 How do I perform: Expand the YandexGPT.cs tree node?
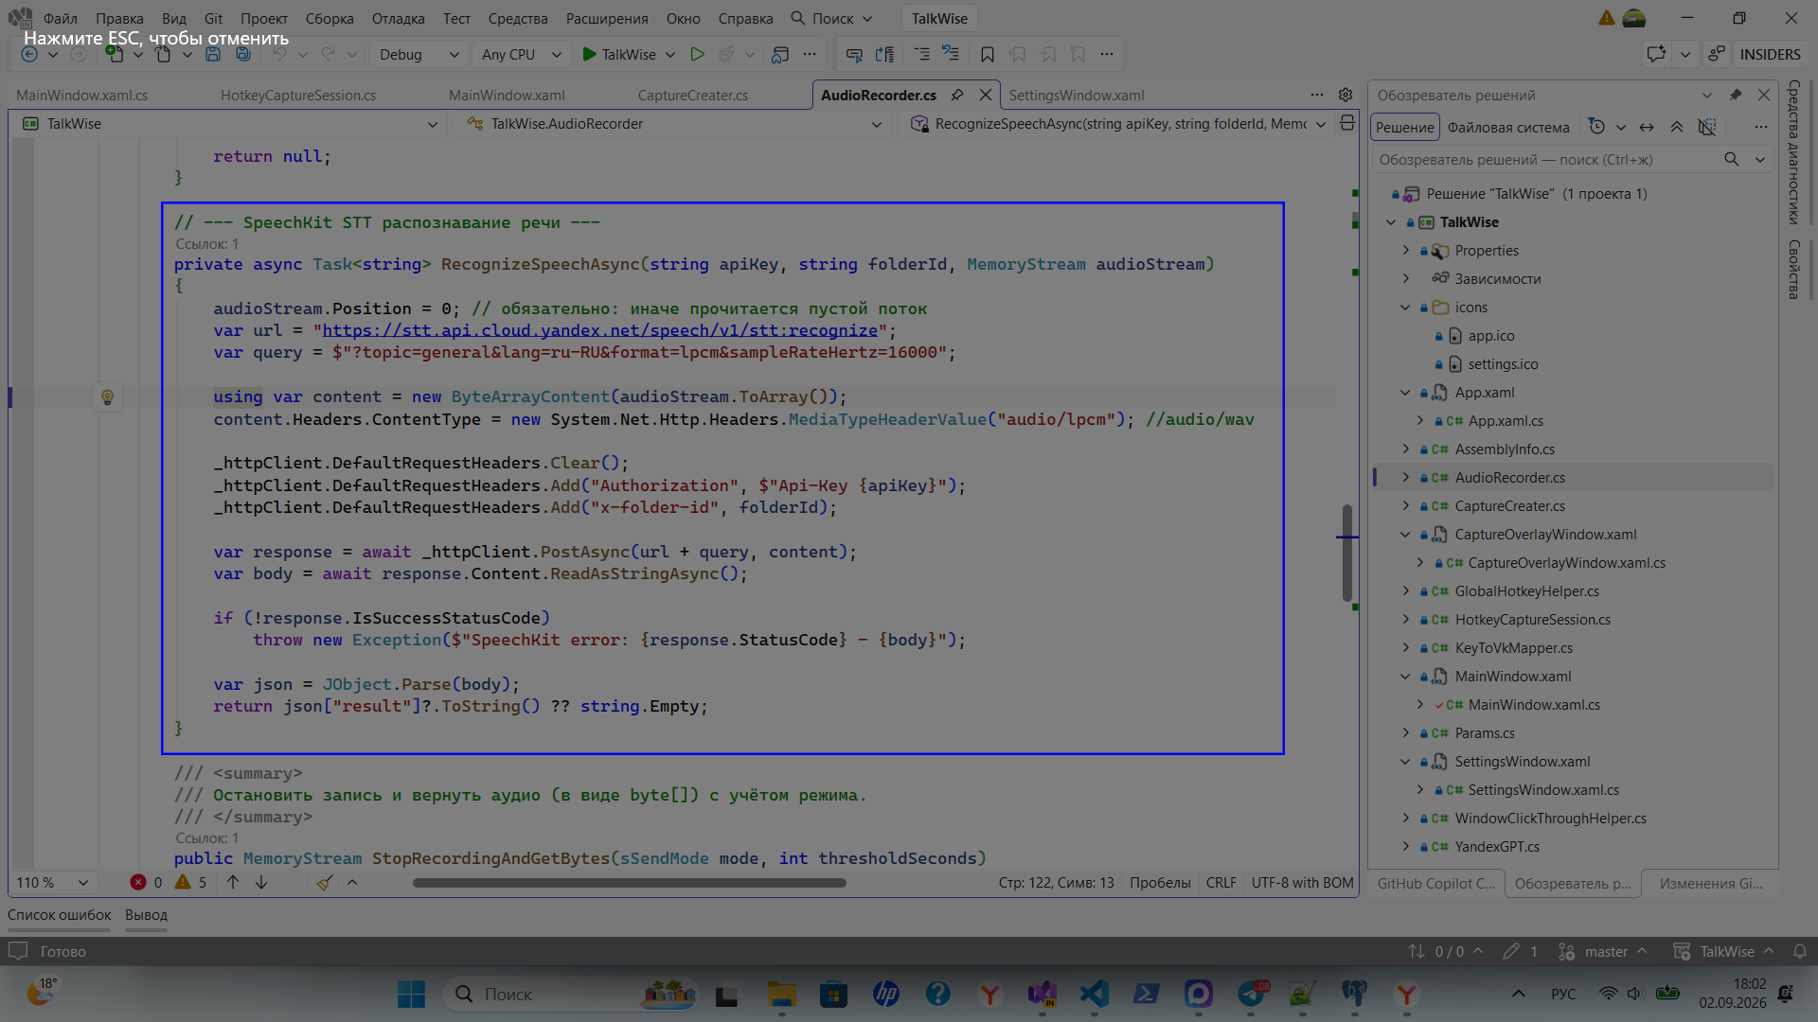[x=1405, y=846]
